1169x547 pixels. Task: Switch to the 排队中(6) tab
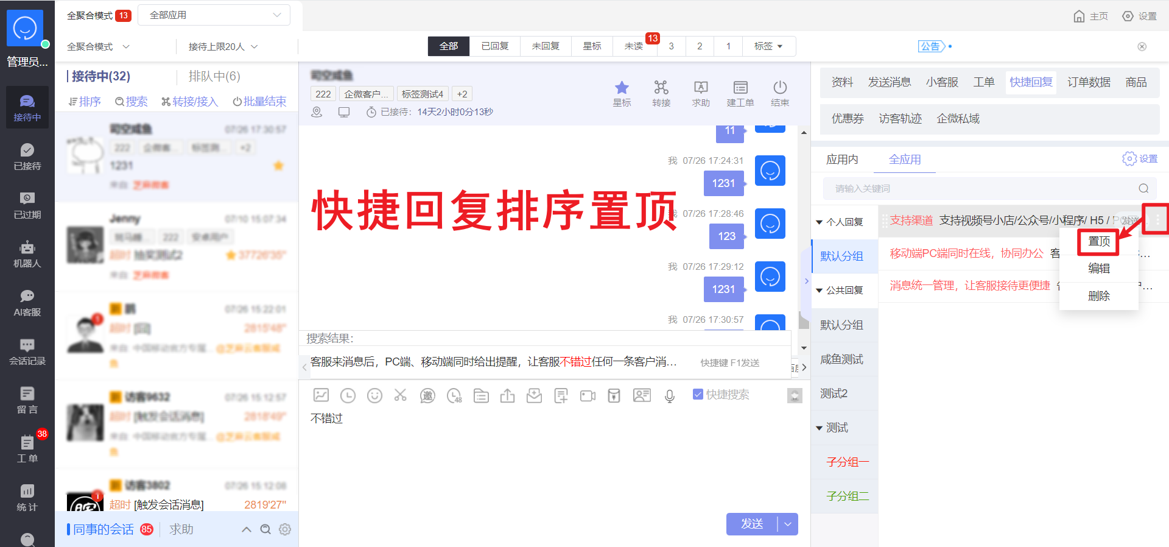(214, 76)
